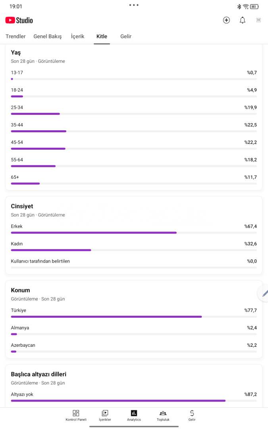Switch to the Gelir top tab
This screenshot has width=268, height=429.
tap(126, 37)
